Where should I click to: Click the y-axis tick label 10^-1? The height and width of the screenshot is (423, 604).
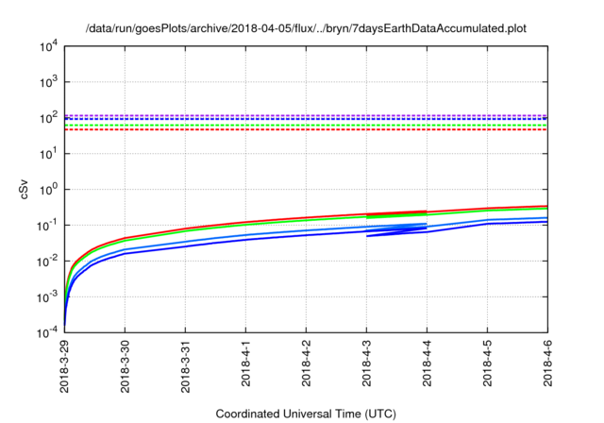[x=47, y=226]
